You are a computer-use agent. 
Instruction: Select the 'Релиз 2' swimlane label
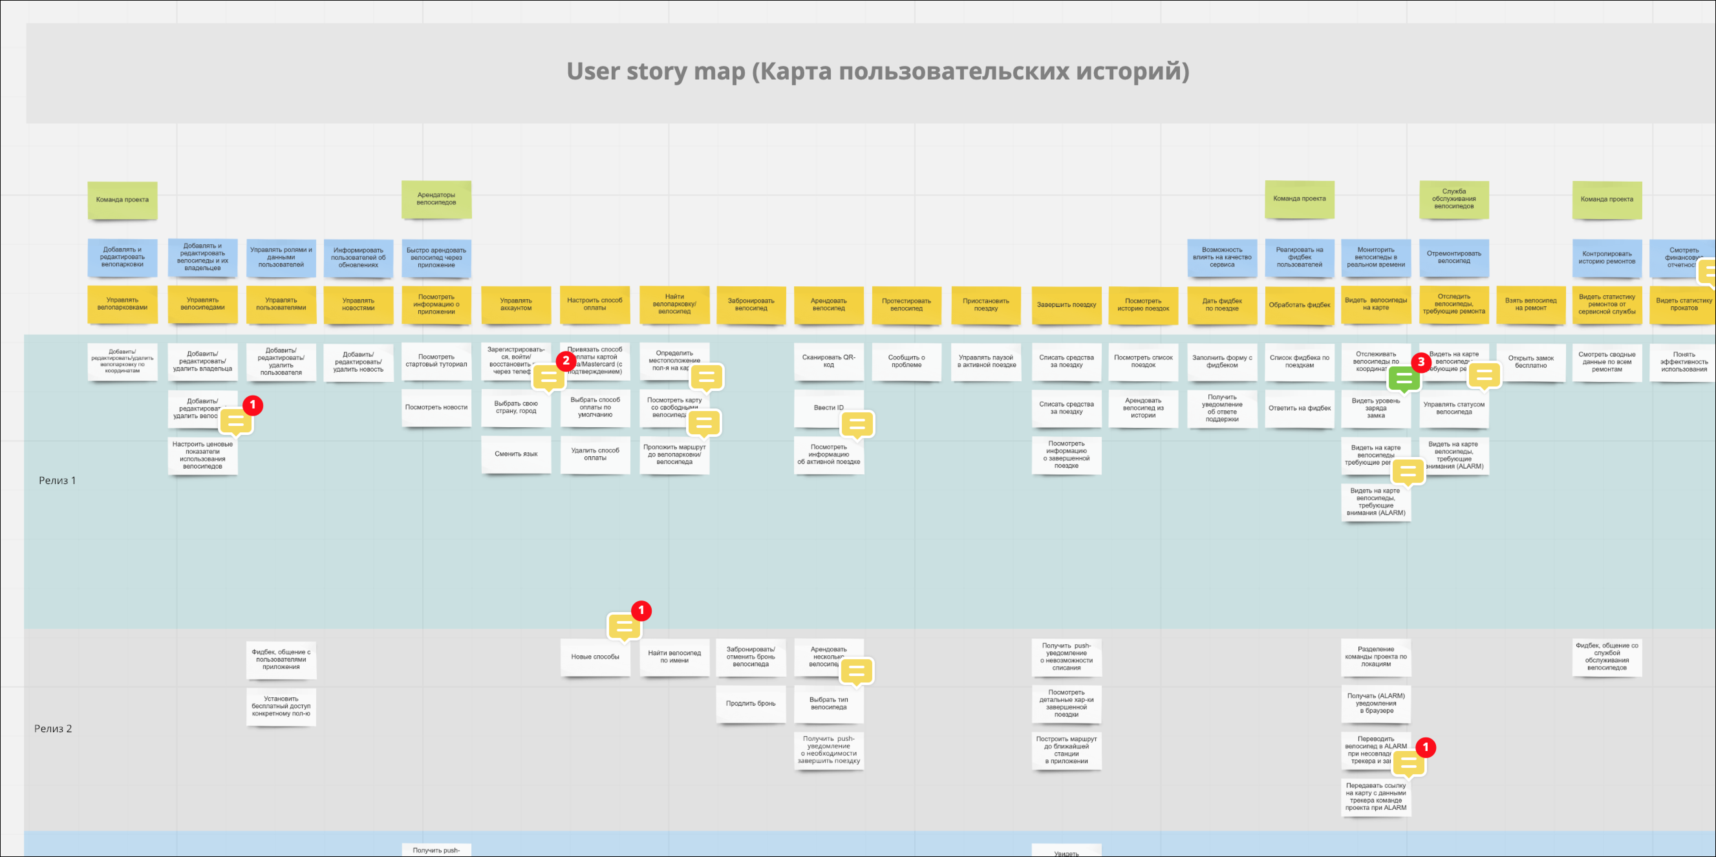point(53,729)
